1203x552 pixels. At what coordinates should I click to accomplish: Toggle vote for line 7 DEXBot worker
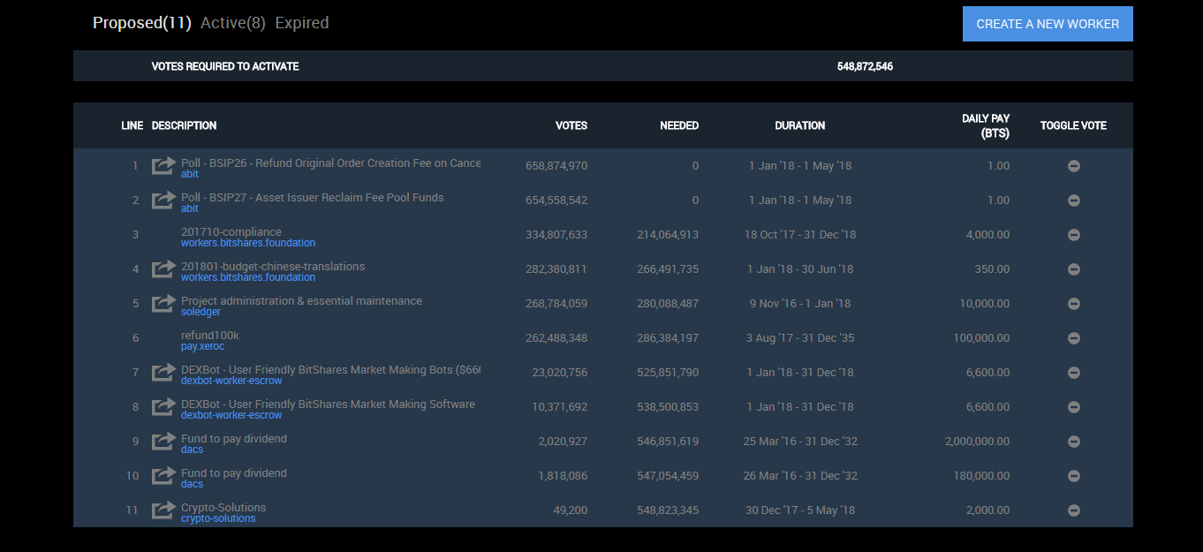1074,373
